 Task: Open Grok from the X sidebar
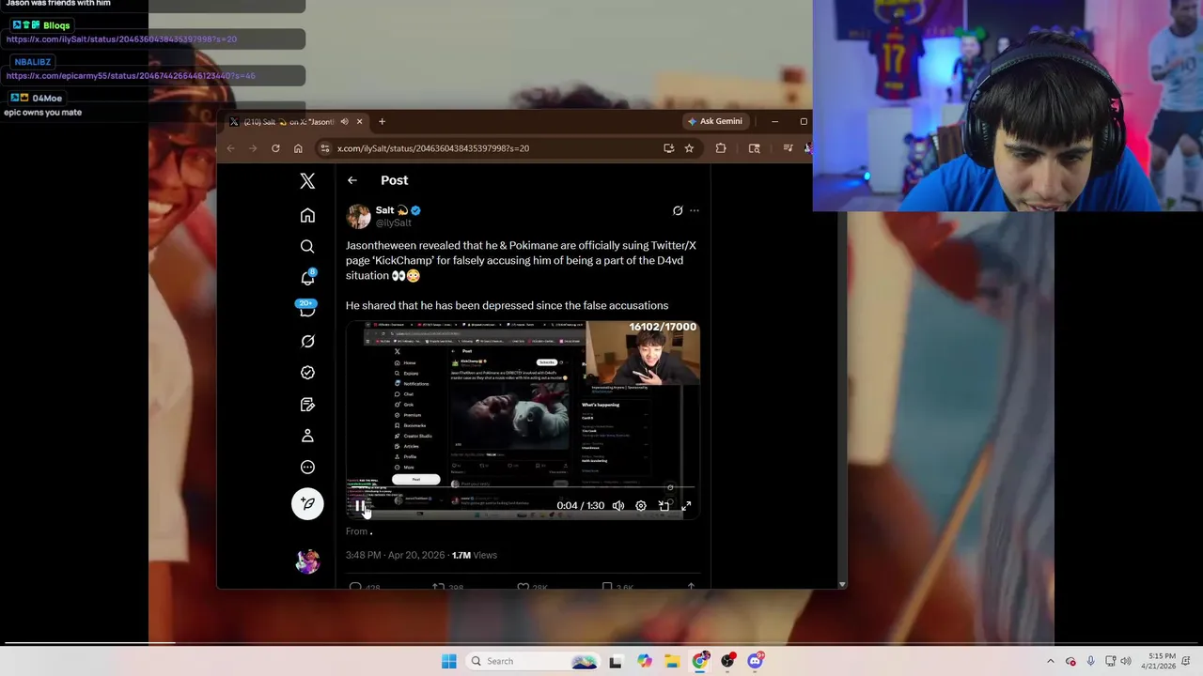(307, 342)
